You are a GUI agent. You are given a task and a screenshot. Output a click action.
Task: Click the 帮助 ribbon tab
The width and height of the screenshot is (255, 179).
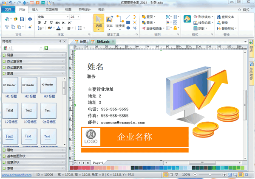coord(101,10)
